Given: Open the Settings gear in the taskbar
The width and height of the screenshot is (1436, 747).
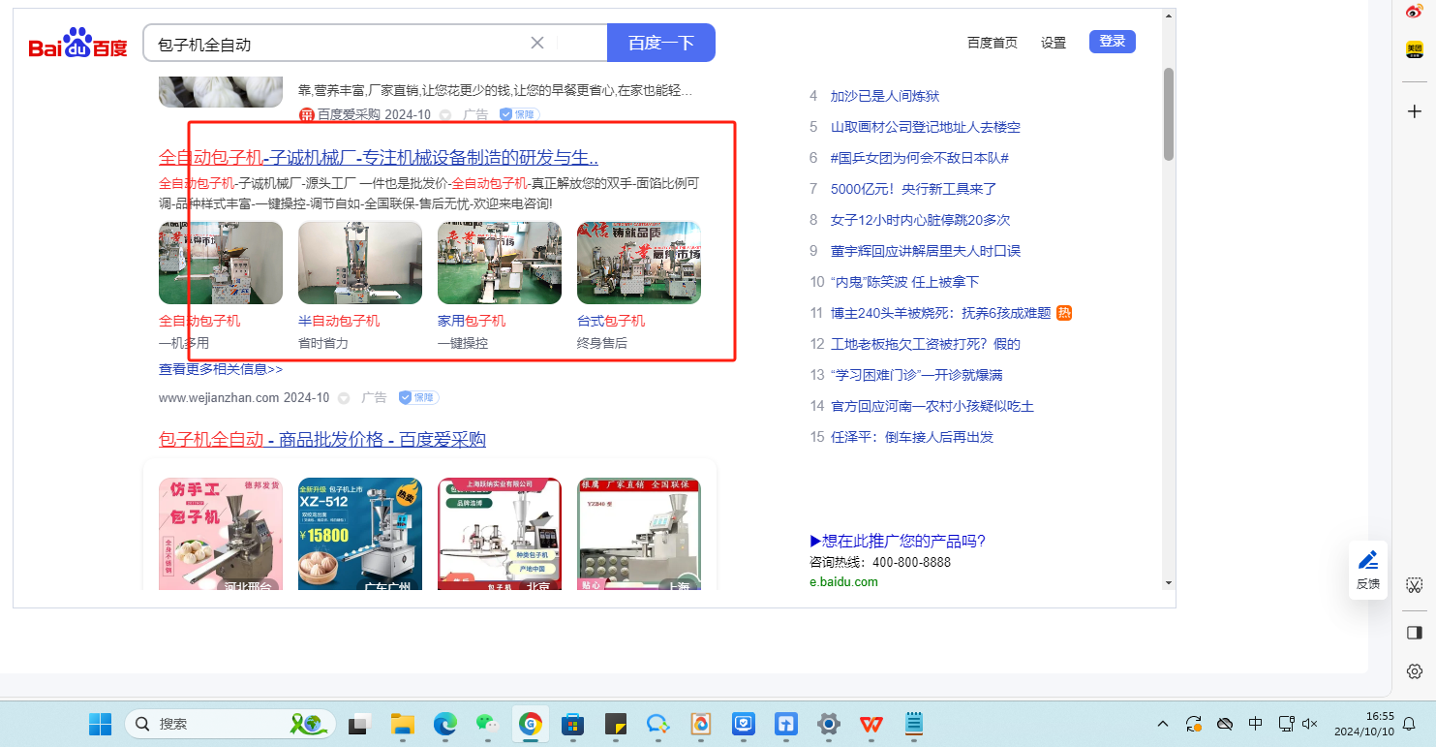Looking at the screenshot, I should pyautogui.click(x=829, y=724).
